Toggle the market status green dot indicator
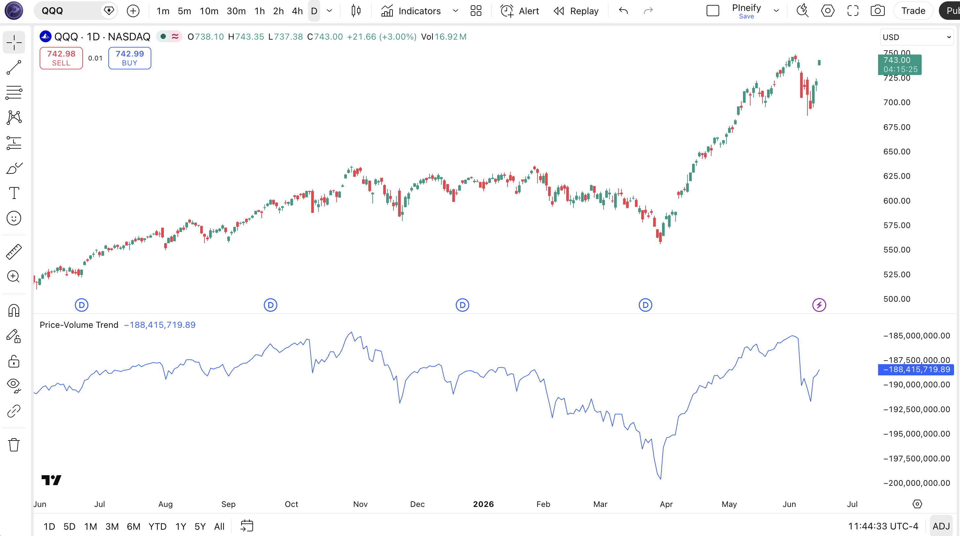Viewport: 960px width, 536px height. (163, 37)
